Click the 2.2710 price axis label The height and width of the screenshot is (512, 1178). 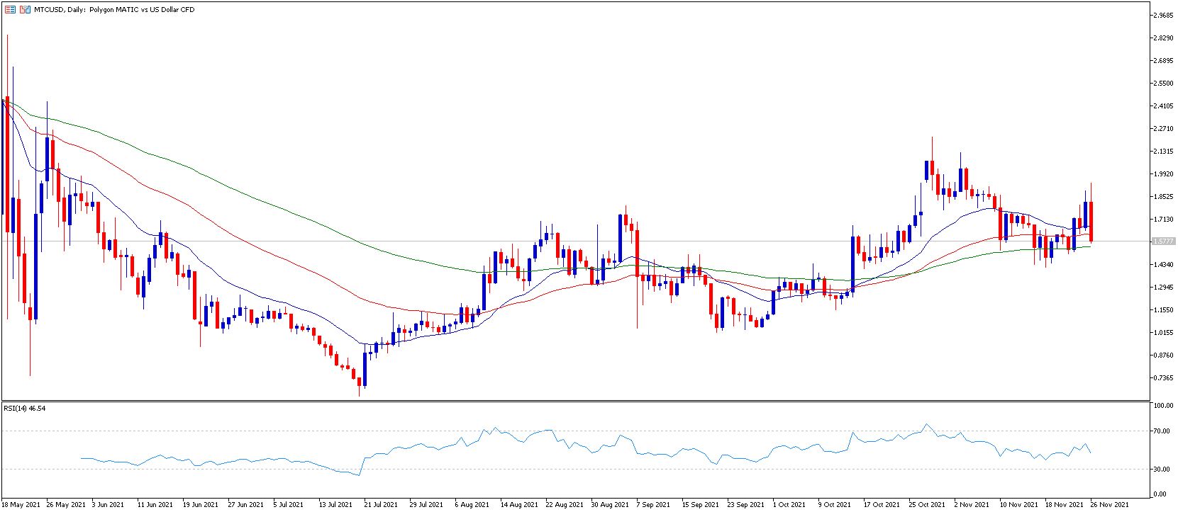coord(1163,129)
